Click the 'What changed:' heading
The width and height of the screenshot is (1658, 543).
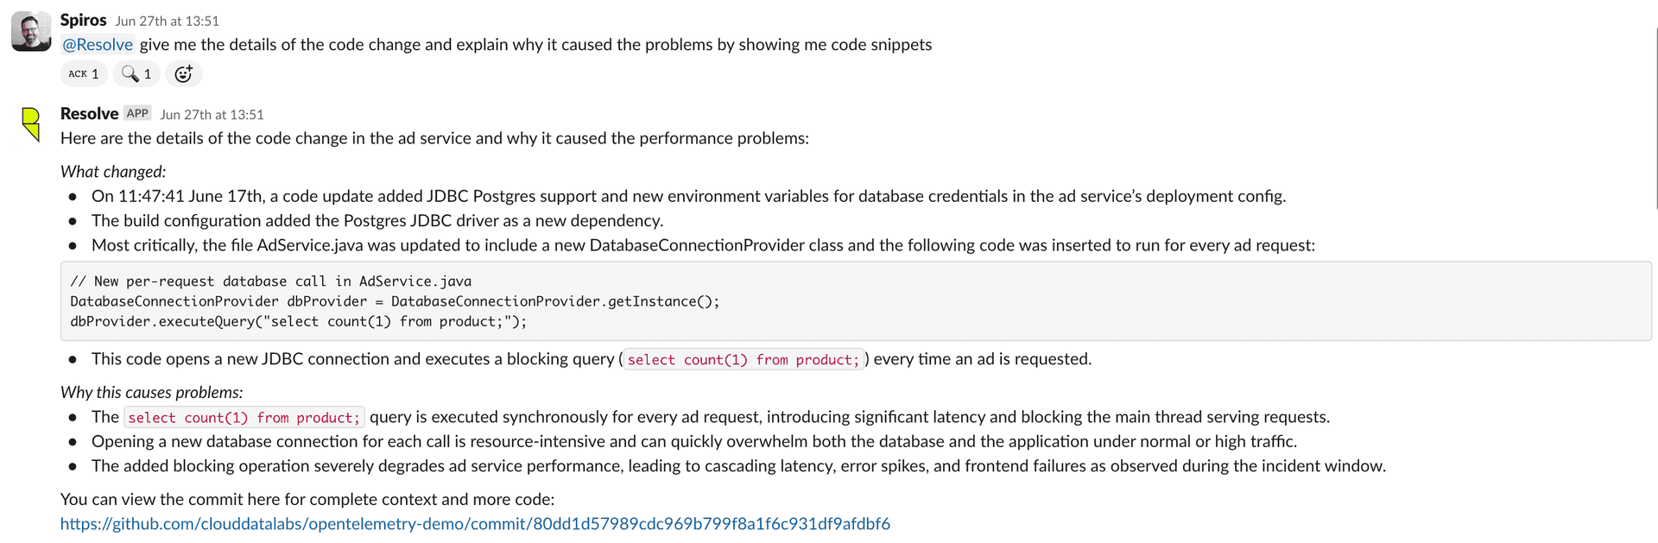tap(113, 172)
